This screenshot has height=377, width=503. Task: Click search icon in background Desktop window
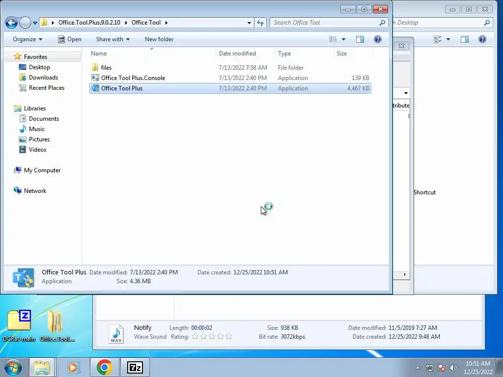[487, 23]
